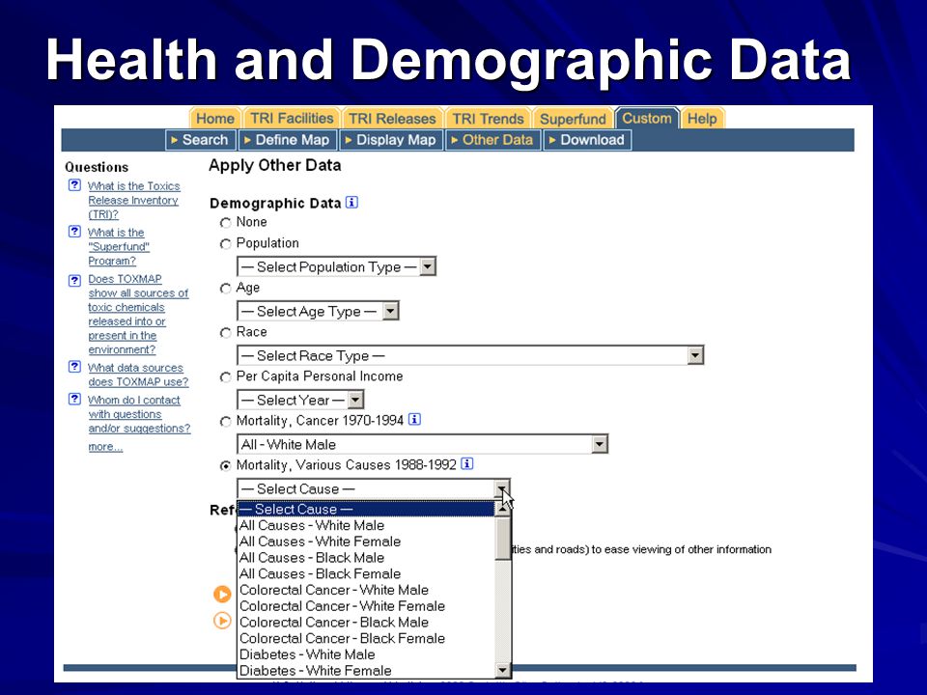Open question icon beside Toxics Release Inventory
927x695 pixels.
point(74,185)
